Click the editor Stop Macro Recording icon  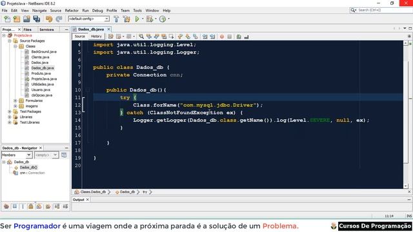(x=230, y=37)
